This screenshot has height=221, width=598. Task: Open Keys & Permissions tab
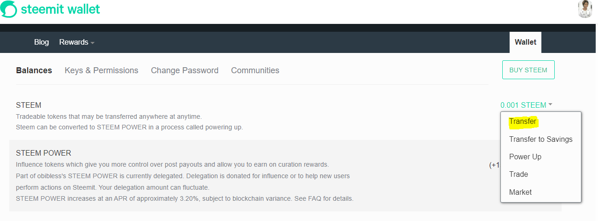[x=101, y=70]
